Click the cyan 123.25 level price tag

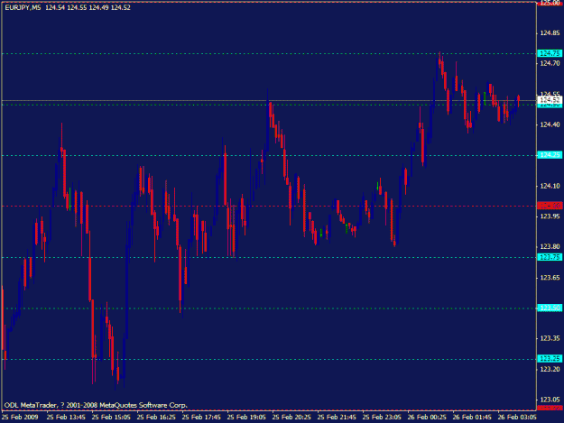(550, 359)
